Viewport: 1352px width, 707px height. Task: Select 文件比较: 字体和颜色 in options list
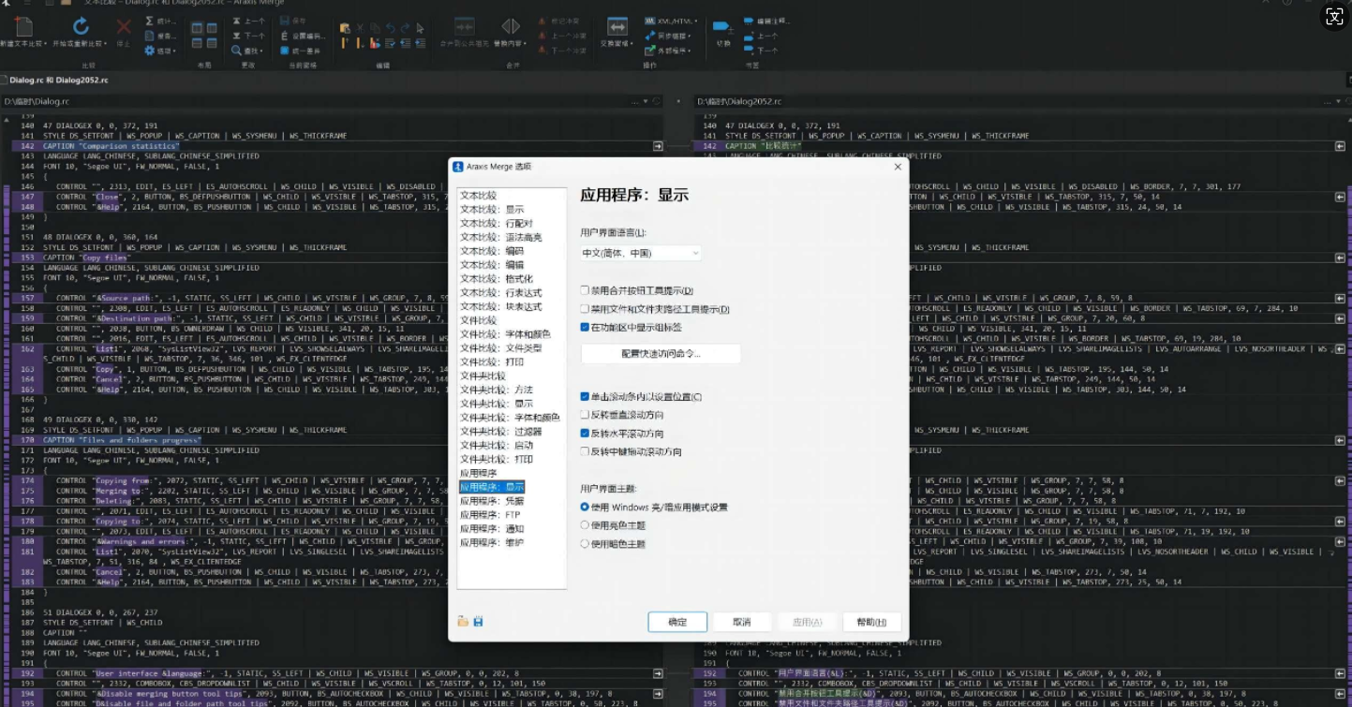[505, 334]
